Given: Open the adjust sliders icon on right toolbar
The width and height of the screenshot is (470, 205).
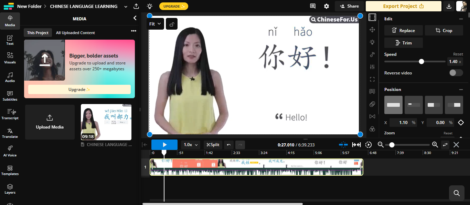Looking at the screenshot, I should pyautogui.click(x=372, y=67).
